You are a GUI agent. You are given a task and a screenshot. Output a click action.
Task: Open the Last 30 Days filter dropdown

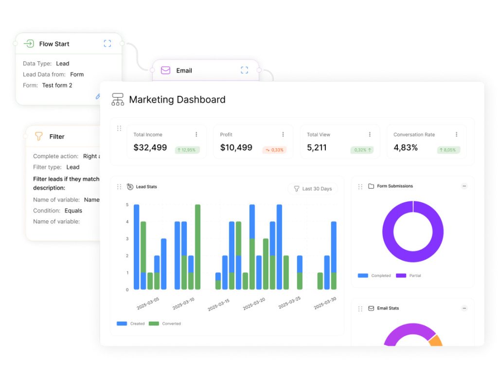(312, 189)
